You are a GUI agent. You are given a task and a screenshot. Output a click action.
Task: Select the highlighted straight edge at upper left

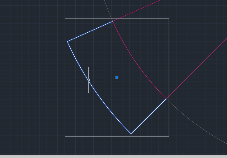coord(90,31)
